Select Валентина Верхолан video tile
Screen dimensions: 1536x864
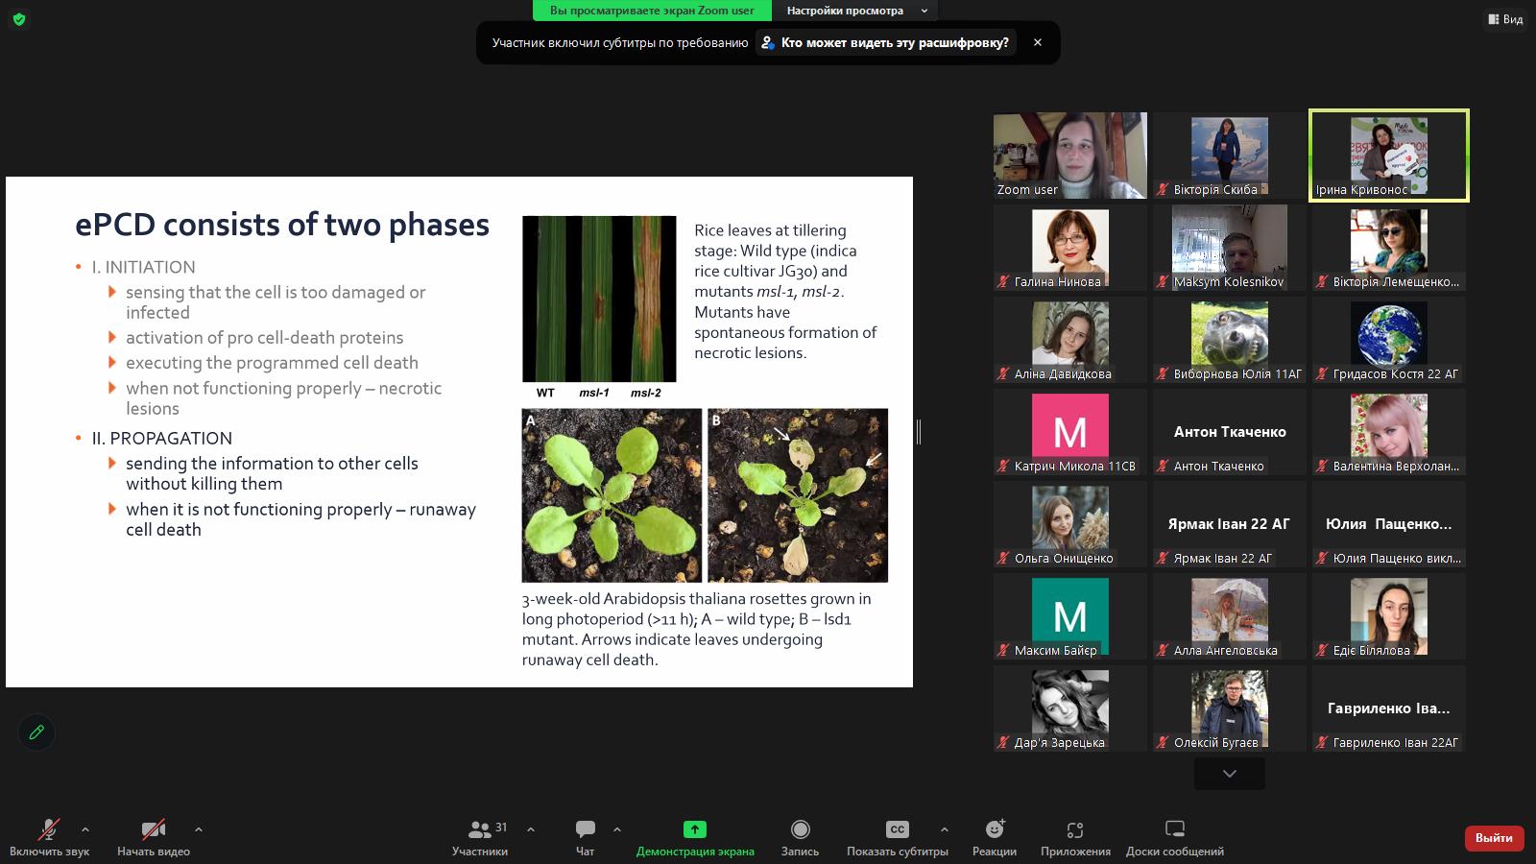coord(1389,432)
